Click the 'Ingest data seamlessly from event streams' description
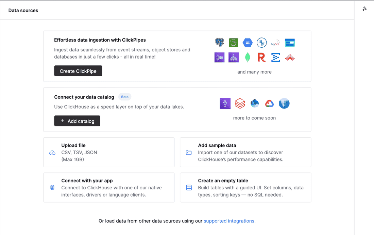374x235 pixels. 122,53
